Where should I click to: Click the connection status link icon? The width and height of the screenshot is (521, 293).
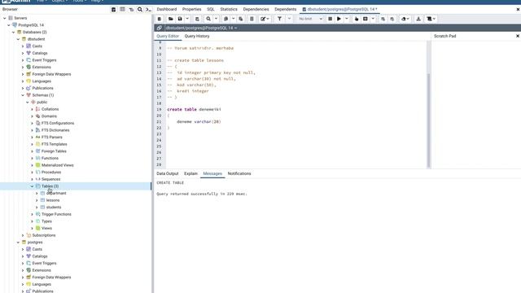[x=160, y=28]
